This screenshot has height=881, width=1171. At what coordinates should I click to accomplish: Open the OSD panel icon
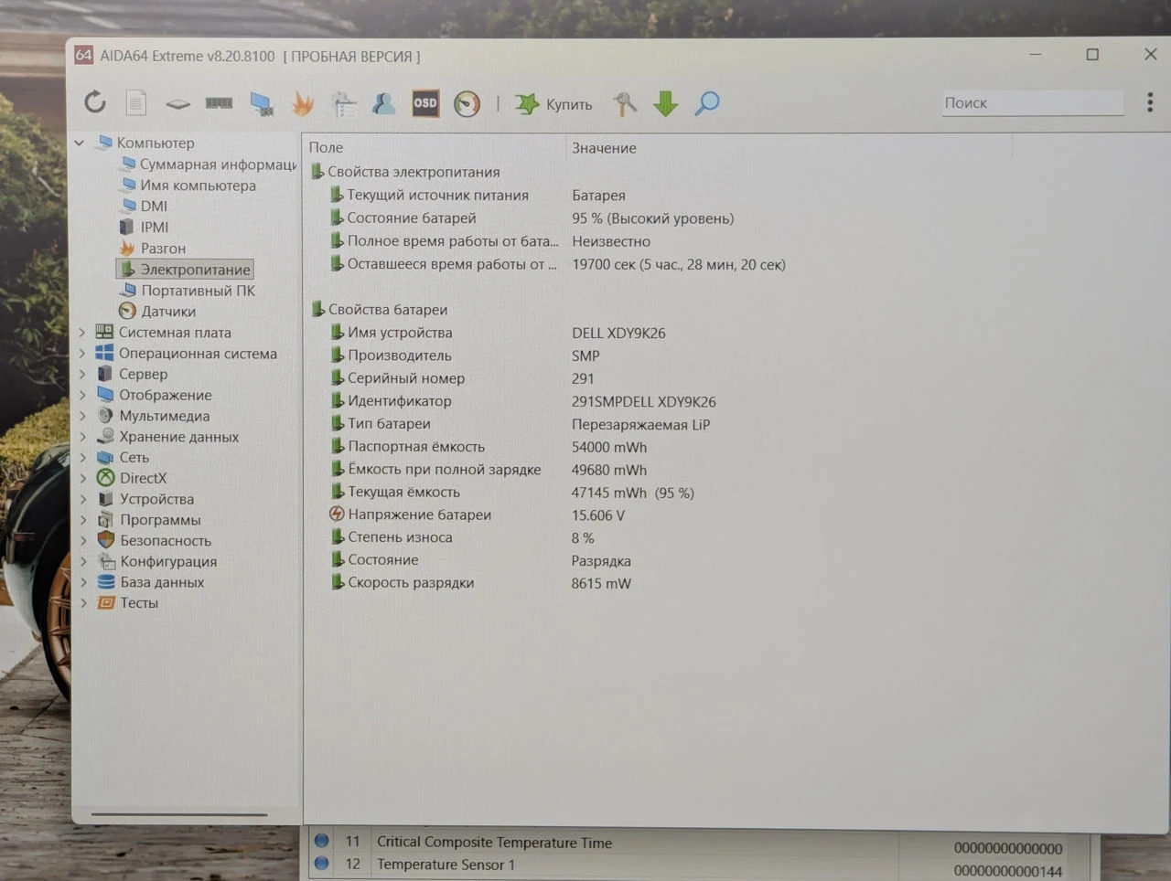tap(425, 103)
